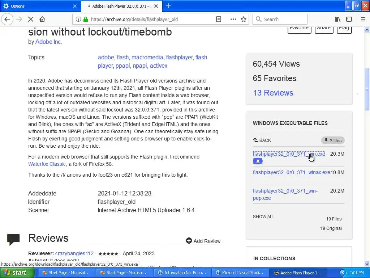The width and height of the screenshot is (370, 278).
Task: Follow the Waterfox Classic link
Action: (x=47, y=164)
